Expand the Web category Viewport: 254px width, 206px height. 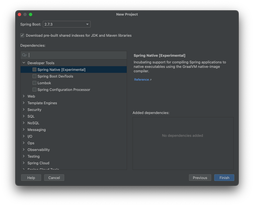(24, 96)
